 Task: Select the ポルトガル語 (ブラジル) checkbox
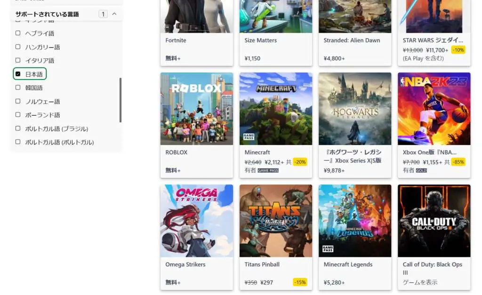pos(18,128)
